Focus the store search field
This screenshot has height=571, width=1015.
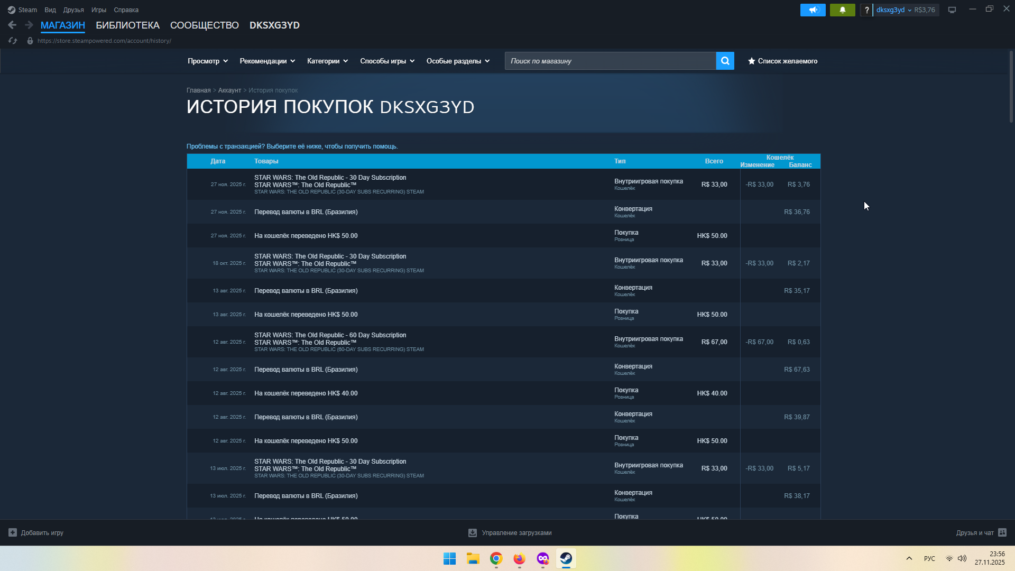[x=610, y=61]
